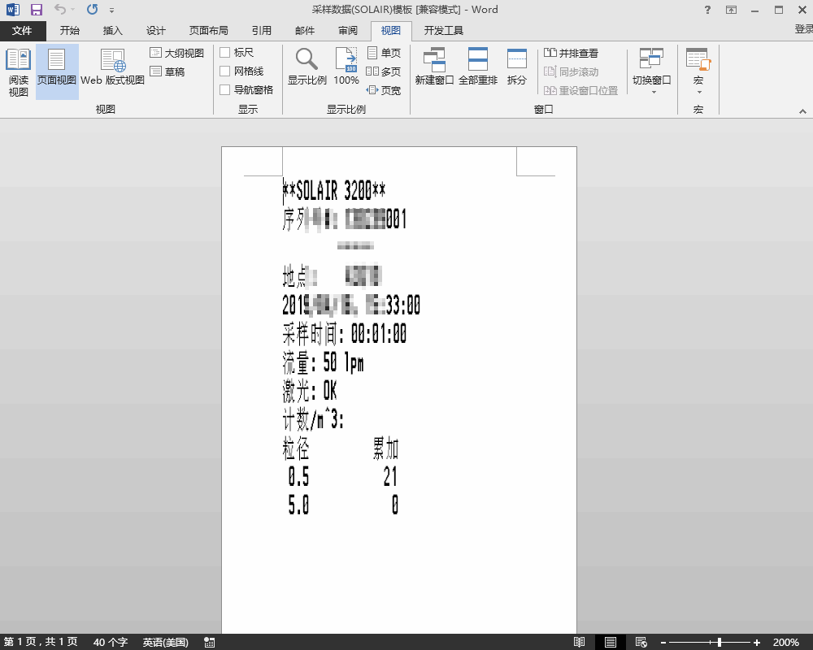Click the '激光: OK' line
This screenshot has height=650, width=813.
310,392
